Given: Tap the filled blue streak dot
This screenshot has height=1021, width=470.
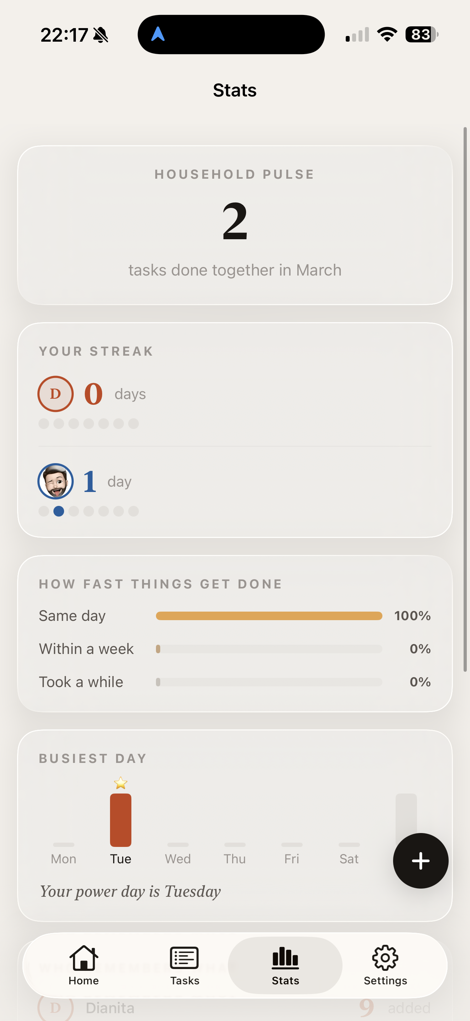Looking at the screenshot, I should click(x=59, y=511).
